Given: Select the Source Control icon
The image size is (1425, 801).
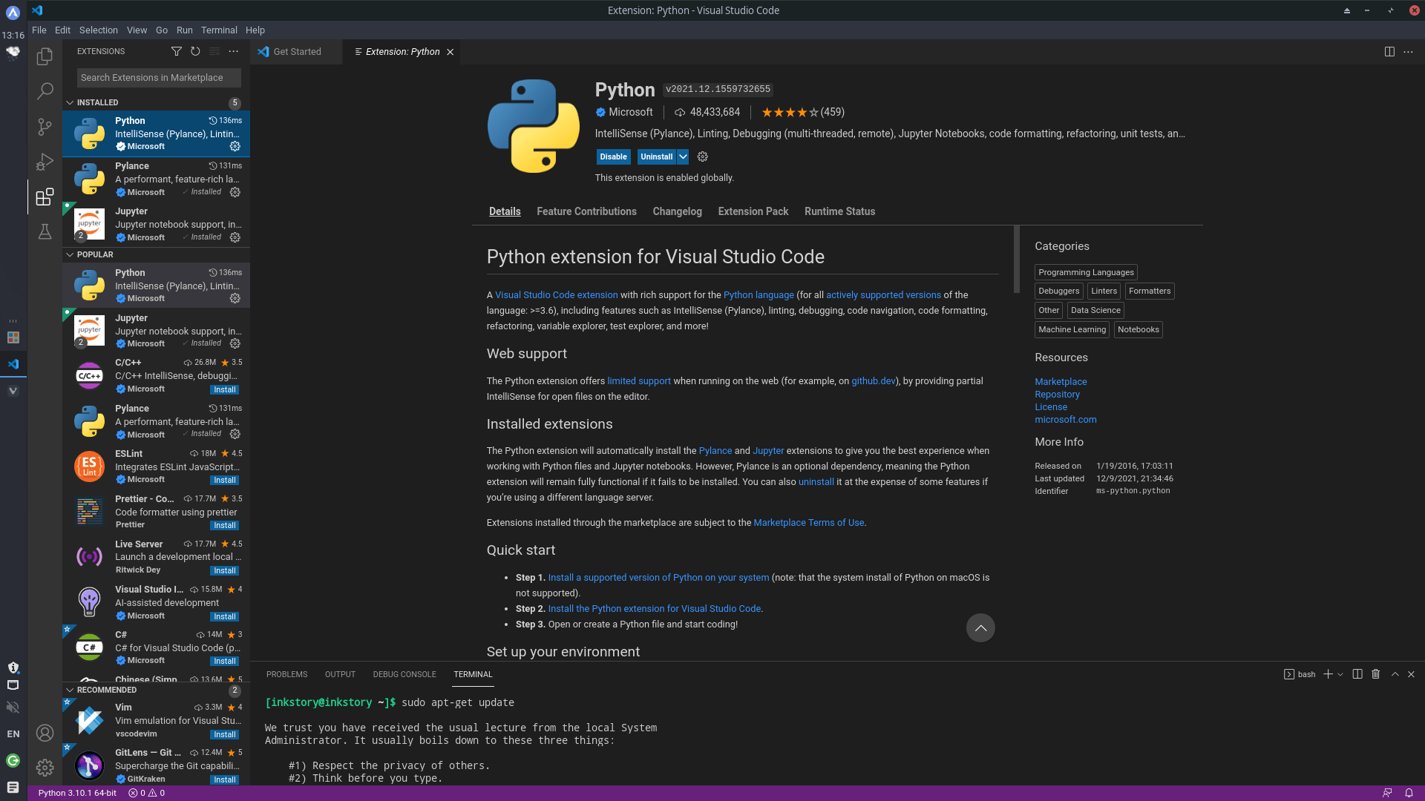Looking at the screenshot, I should point(45,127).
